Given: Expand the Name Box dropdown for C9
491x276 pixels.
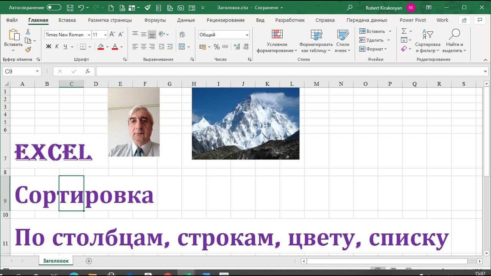Looking at the screenshot, I should point(37,71).
